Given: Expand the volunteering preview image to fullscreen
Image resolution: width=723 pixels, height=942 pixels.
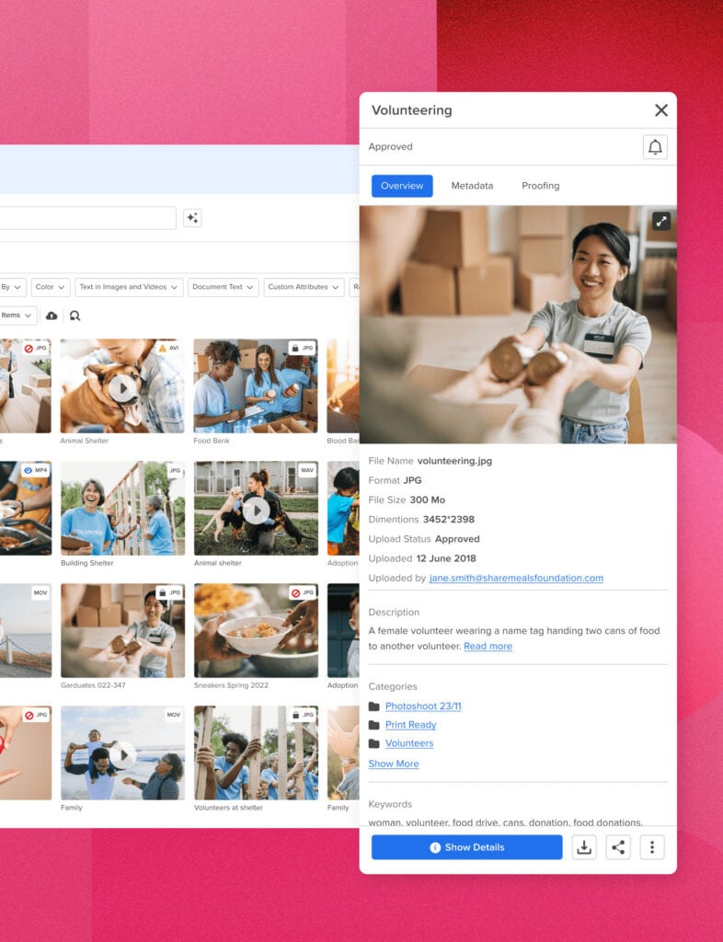Looking at the screenshot, I should [x=661, y=221].
